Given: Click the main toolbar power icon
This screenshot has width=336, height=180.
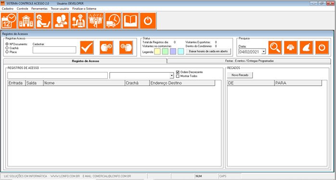Looking at the screenshot, I should coord(148,21).
